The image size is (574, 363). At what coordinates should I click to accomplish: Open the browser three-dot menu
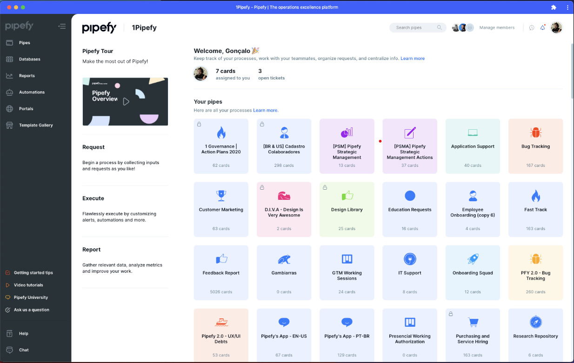point(567,7)
